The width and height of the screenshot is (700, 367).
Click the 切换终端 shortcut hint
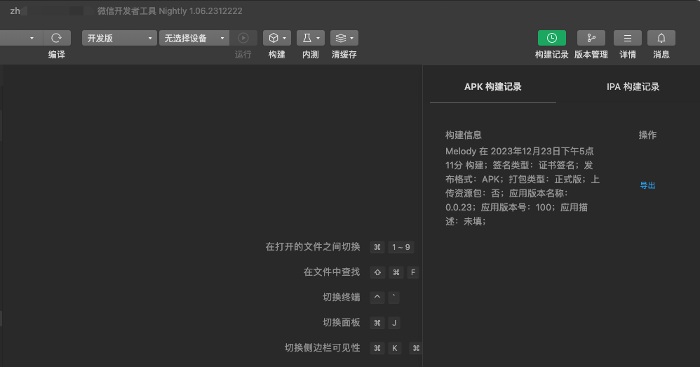click(341, 297)
